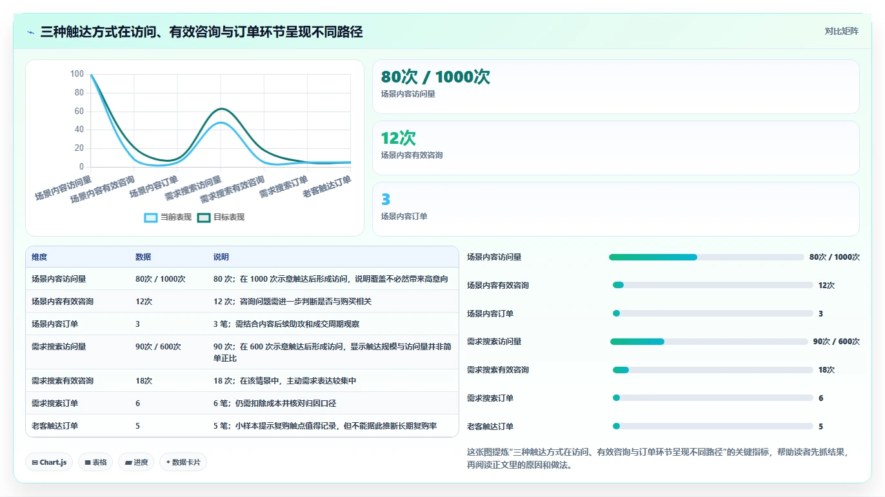Click the 场景内容订单 progress bar
The width and height of the screenshot is (885, 497).
(x=713, y=313)
